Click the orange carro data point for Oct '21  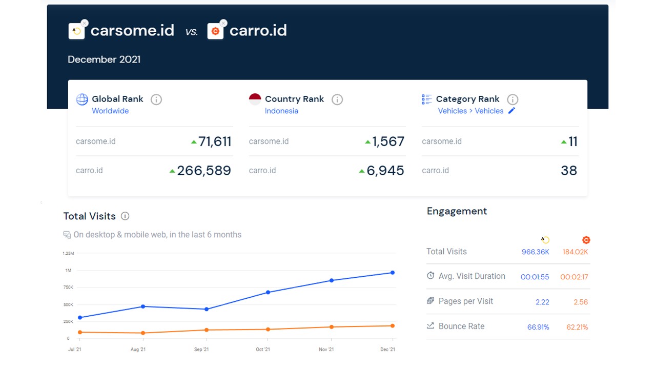click(x=268, y=330)
